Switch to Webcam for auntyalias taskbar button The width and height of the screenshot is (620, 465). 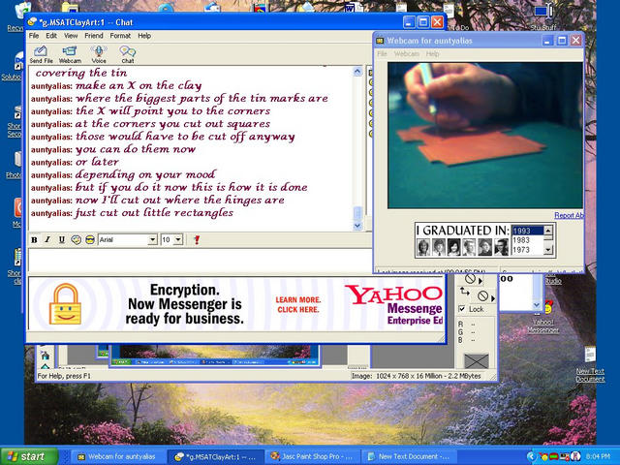[x=116, y=456]
